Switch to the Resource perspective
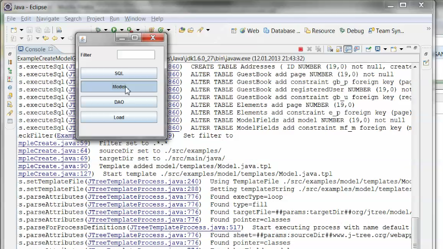 tap(320, 31)
